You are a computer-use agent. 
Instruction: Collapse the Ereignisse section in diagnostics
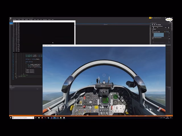tap(152, 29)
